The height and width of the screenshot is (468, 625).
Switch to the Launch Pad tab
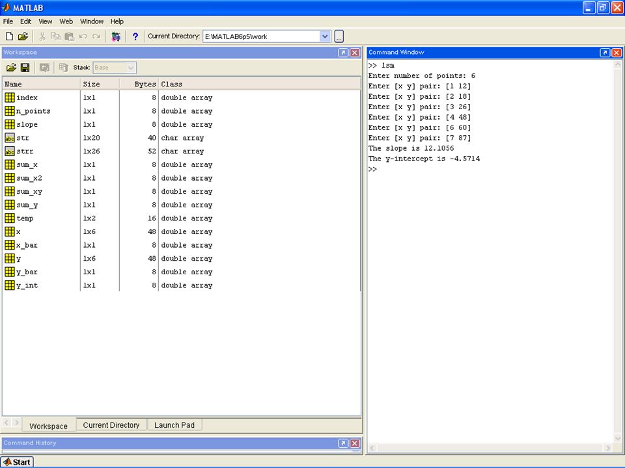pyautogui.click(x=174, y=425)
